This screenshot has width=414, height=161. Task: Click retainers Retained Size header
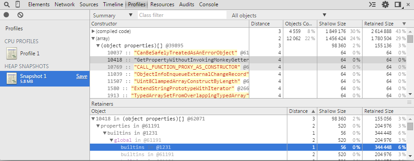(385, 111)
